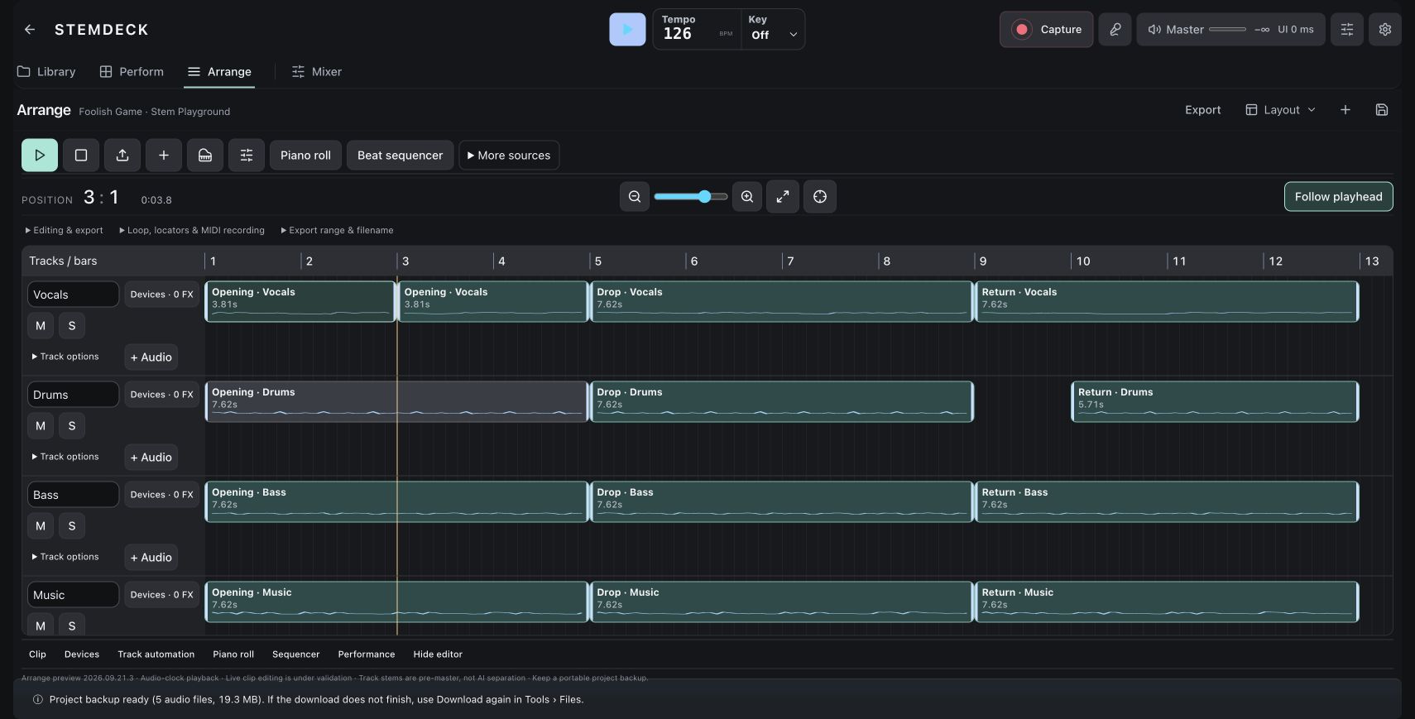Adjust the Master volume slider
Image resolution: width=1415 pixels, height=719 pixels.
(x=1227, y=30)
